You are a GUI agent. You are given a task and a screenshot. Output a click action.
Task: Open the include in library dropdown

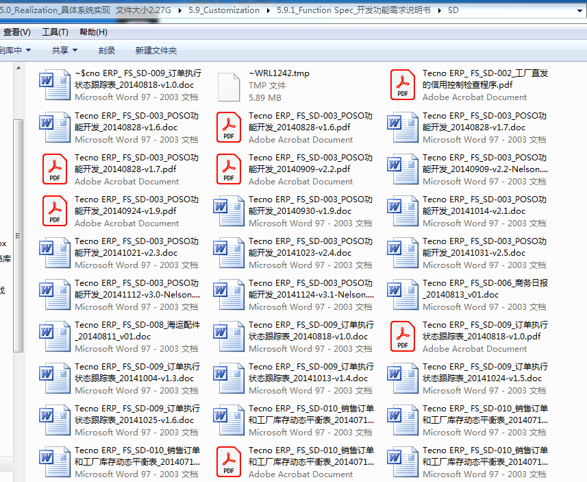click(15, 50)
